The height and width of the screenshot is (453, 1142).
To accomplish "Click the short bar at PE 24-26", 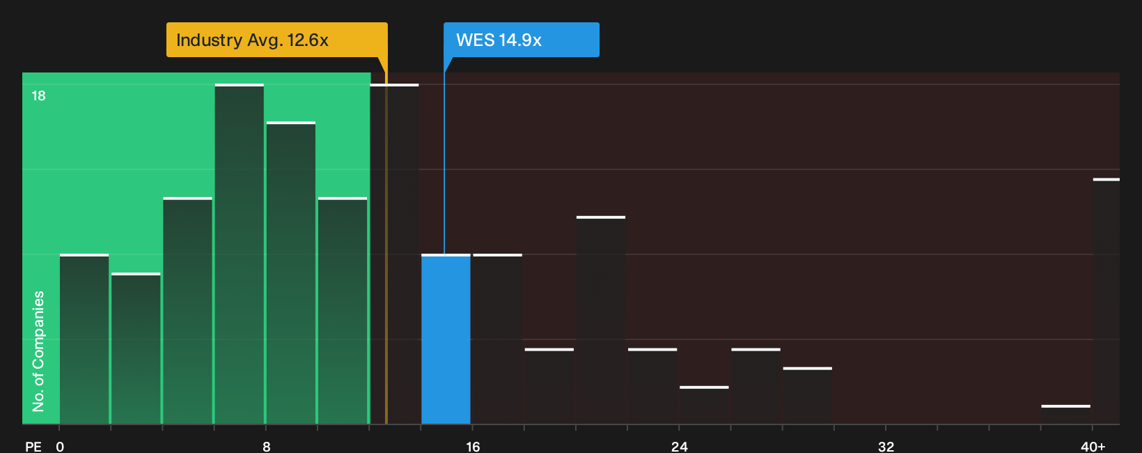I will [704, 406].
